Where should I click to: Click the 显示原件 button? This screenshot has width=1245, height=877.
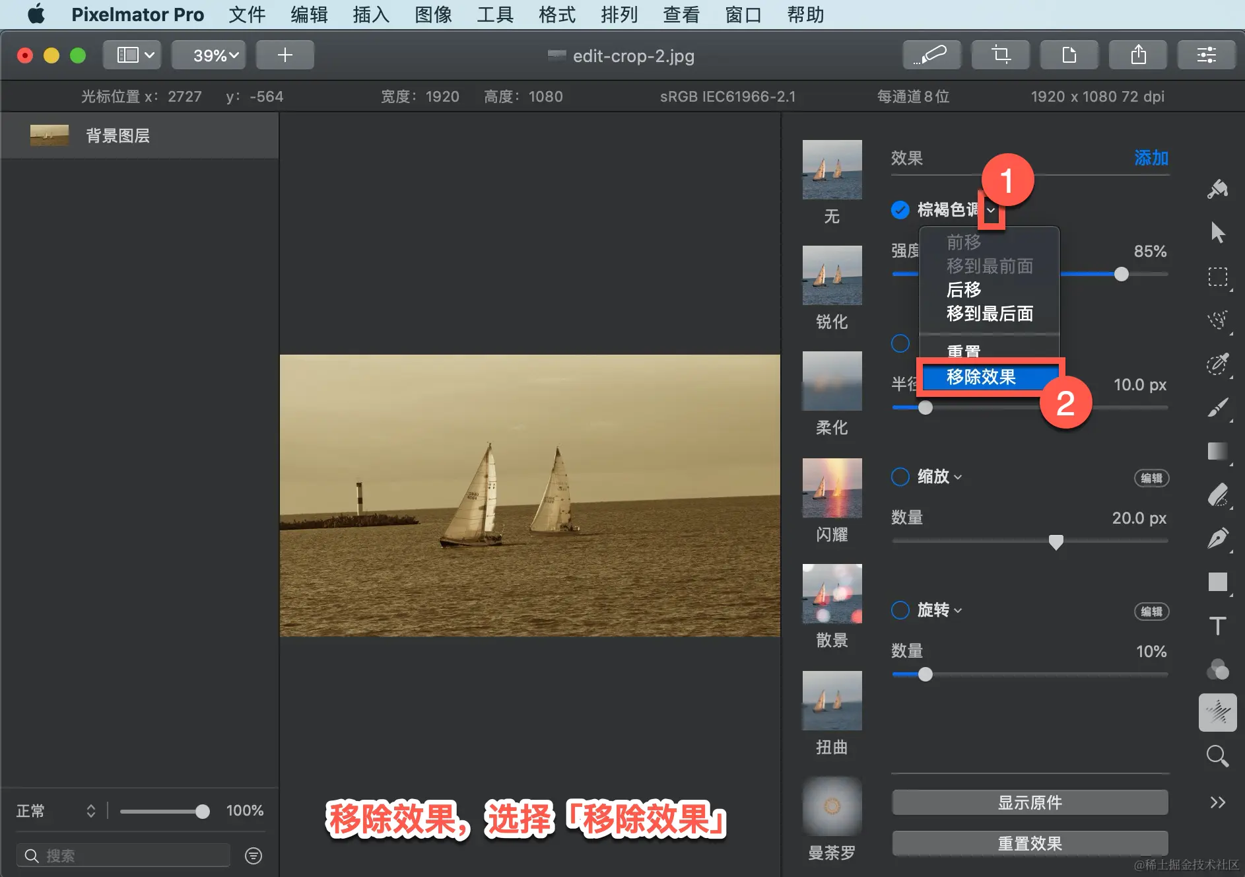click(1030, 802)
